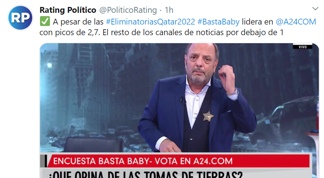Screen dimensions: 324x178
Task: Open the Rating Político account name
Action: pyautogui.click(x=68, y=10)
